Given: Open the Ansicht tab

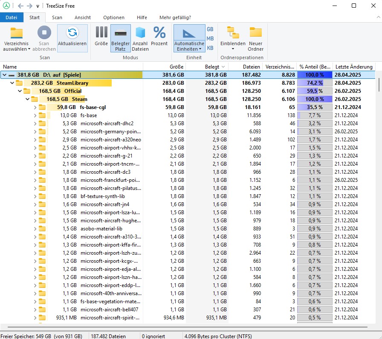Looking at the screenshot, I should (x=83, y=17).
